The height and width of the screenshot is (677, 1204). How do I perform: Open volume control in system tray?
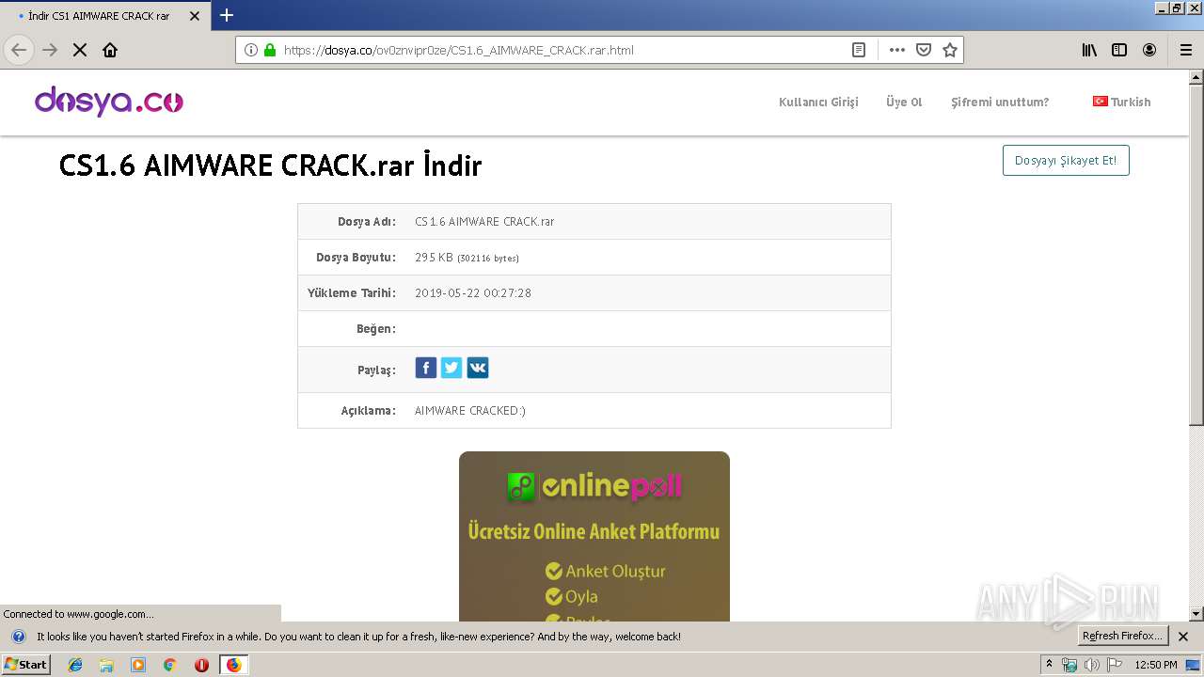point(1091,665)
